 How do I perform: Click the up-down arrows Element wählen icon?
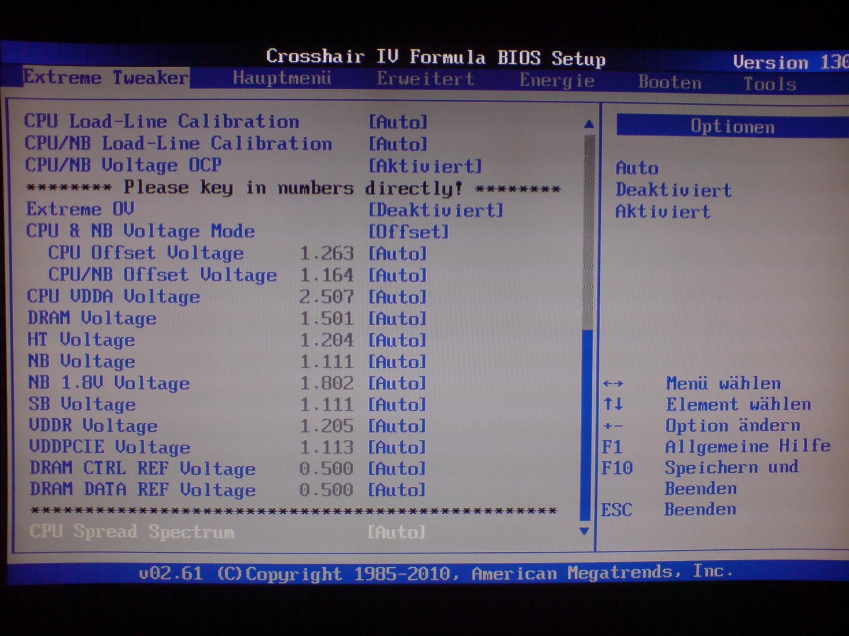tap(613, 404)
